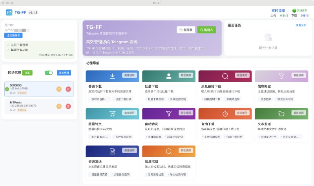Click the 关键词过滤 tag
Viewport: 314px width, 186px height.
(x=153, y=137)
